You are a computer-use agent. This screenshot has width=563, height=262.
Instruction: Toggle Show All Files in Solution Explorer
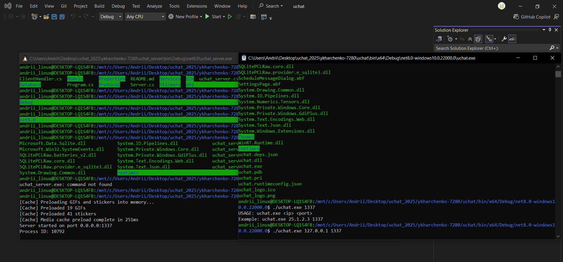(478, 39)
